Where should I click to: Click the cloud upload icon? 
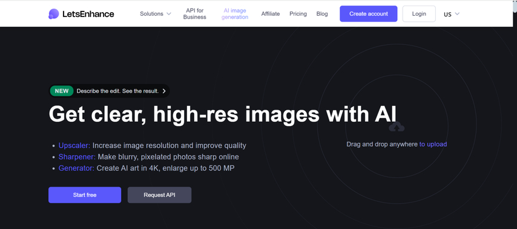[397, 127]
